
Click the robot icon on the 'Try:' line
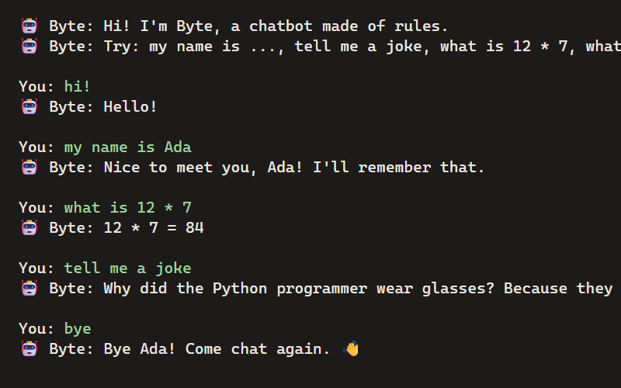29,47
